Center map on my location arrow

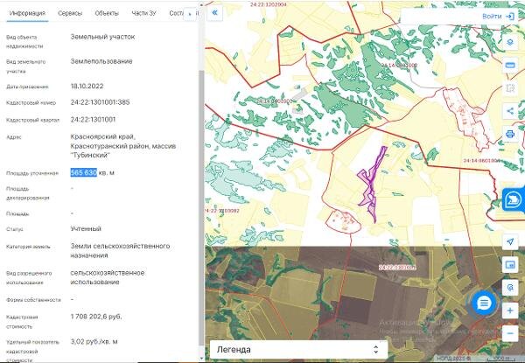click(510, 241)
